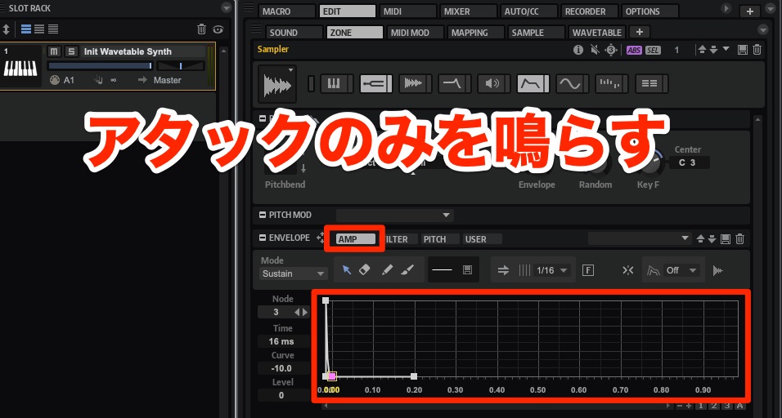Save the envelope shape preset
782x418 pixels.
click(467, 269)
